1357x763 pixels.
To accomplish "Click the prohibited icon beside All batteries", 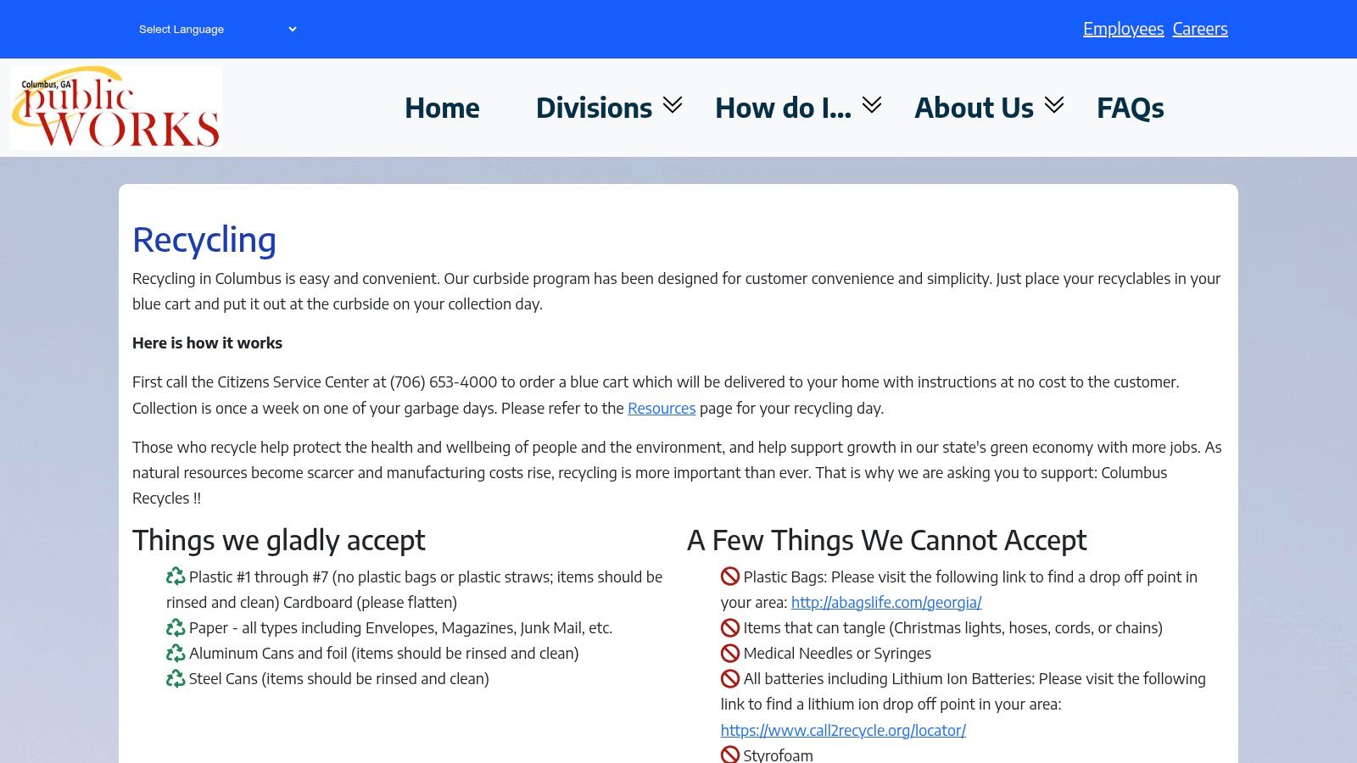I will click(x=730, y=678).
